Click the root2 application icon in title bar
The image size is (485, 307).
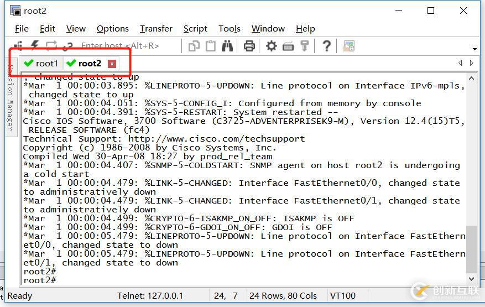[x=15, y=11]
